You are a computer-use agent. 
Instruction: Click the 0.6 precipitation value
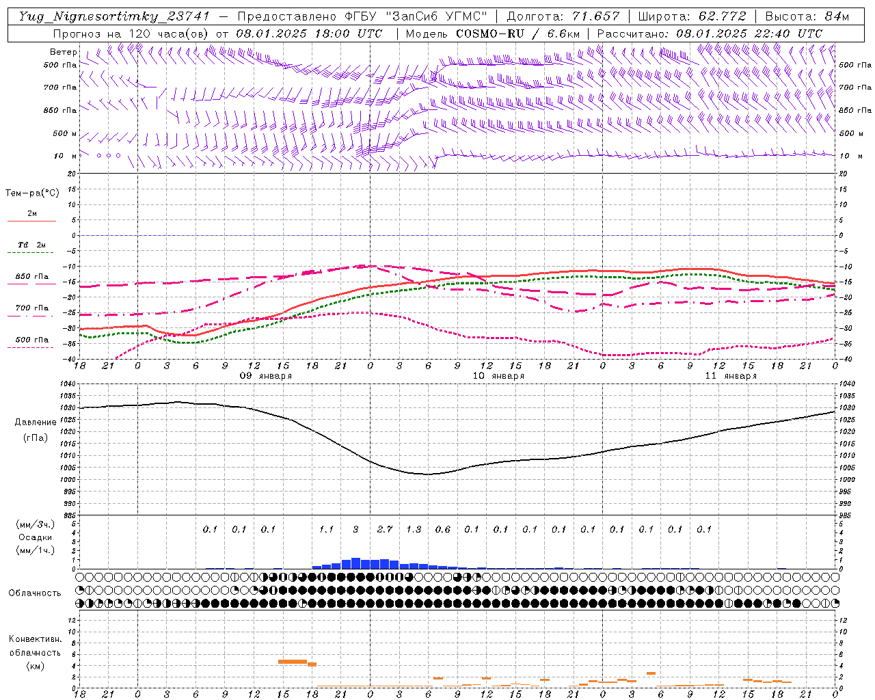click(442, 529)
